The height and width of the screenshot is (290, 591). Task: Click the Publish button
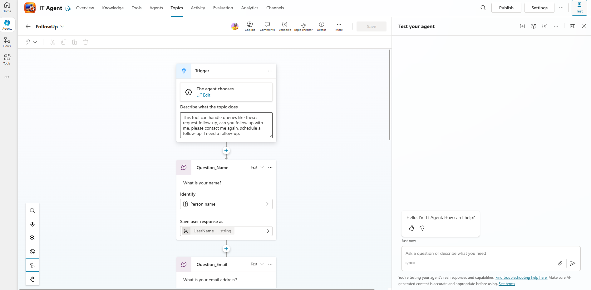pyautogui.click(x=506, y=8)
